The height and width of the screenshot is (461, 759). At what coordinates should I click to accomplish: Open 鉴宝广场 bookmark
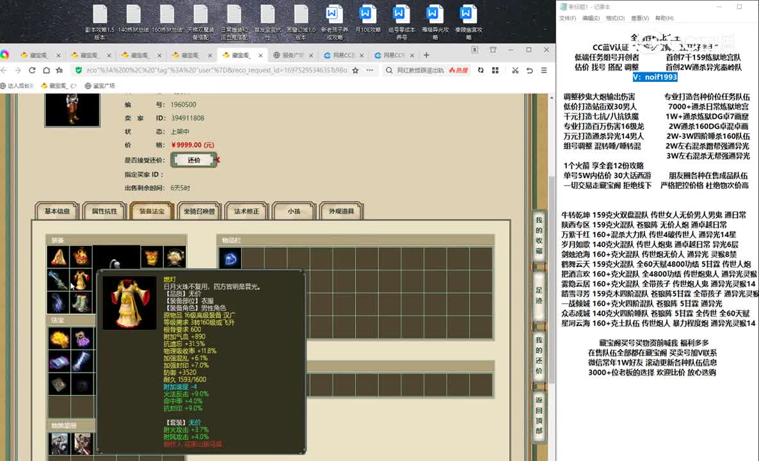tap(100, 86)
